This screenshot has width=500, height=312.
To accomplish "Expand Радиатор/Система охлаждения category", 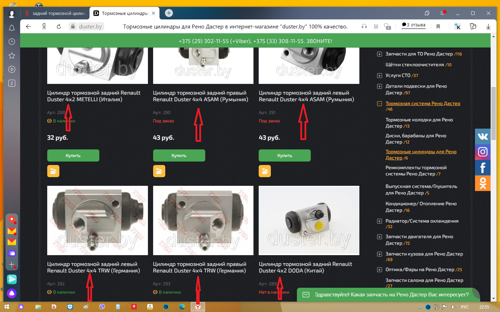I will 380,221.
